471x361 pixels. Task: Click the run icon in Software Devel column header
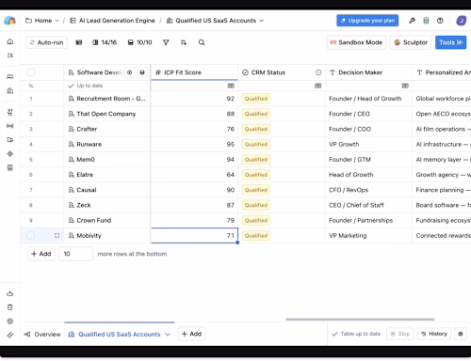click(129, 72)
